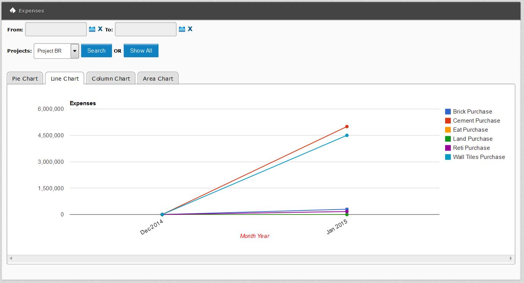Open the To date calendar picker

(x=182, y=29)
